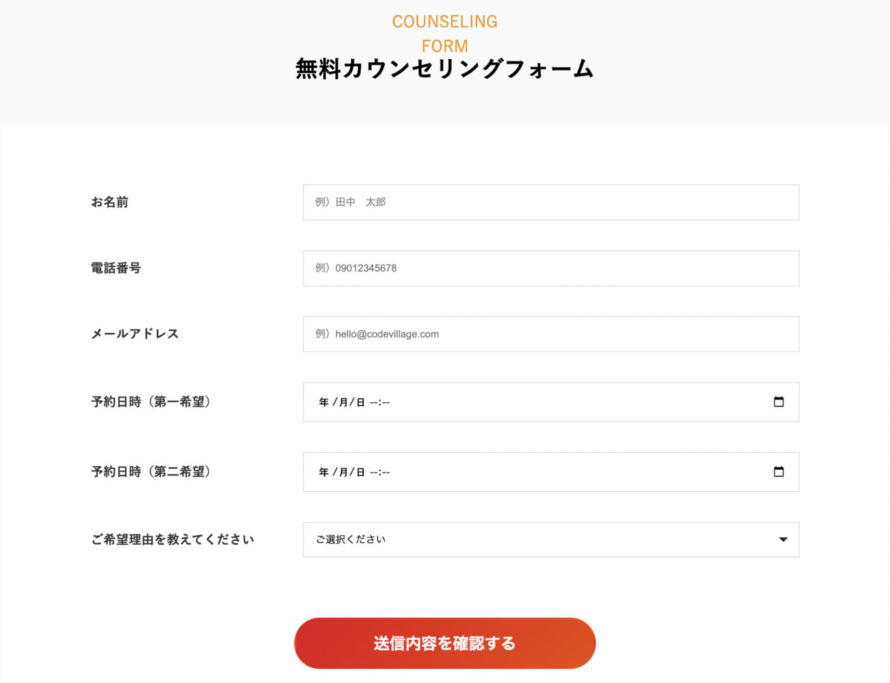Click the 電話番号 label text
This screenshot has width=890, height=683.
[116, 268]
